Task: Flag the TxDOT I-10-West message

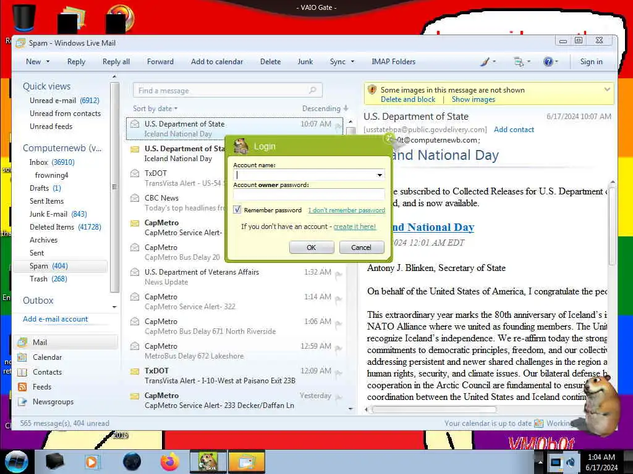Action: point(339,373)
